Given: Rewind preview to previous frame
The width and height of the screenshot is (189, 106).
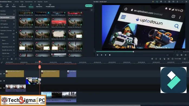Looking at the screenshot, I should (x=97, y=55).
